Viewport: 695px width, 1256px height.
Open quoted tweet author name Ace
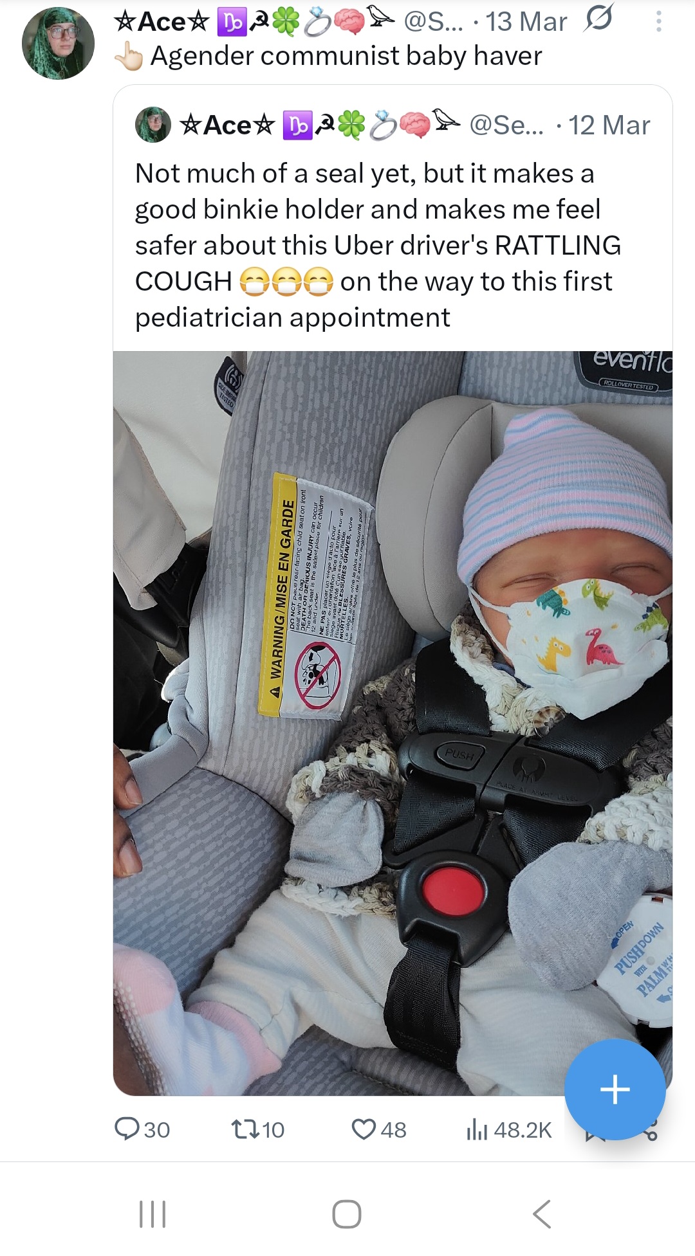pos(228,125)
